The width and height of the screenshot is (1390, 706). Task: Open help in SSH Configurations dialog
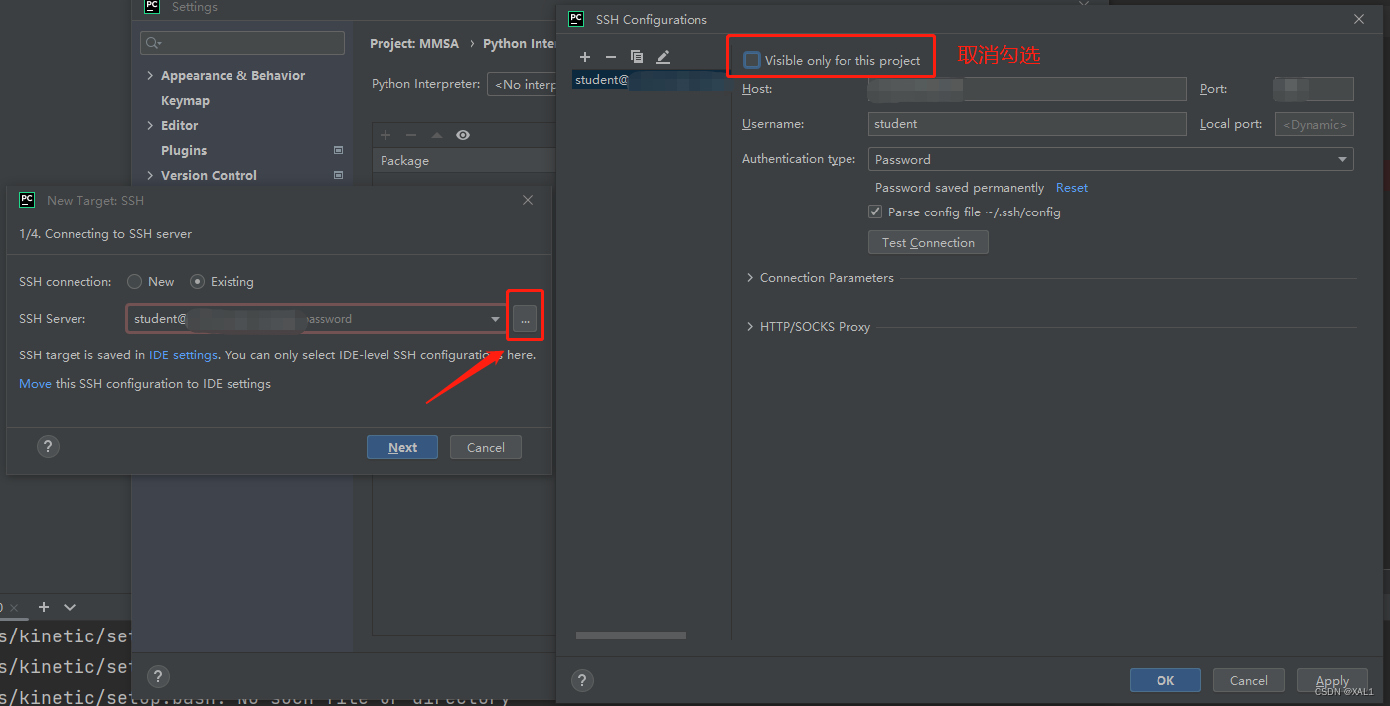point(583,680)
